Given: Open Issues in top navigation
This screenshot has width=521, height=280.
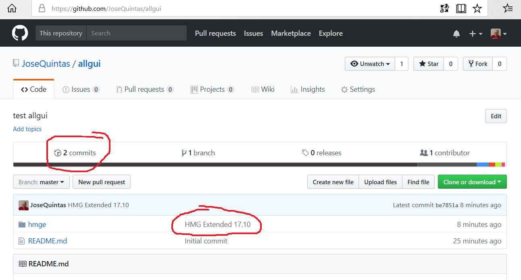Looking at the screenshot, I should click(253, 33).
